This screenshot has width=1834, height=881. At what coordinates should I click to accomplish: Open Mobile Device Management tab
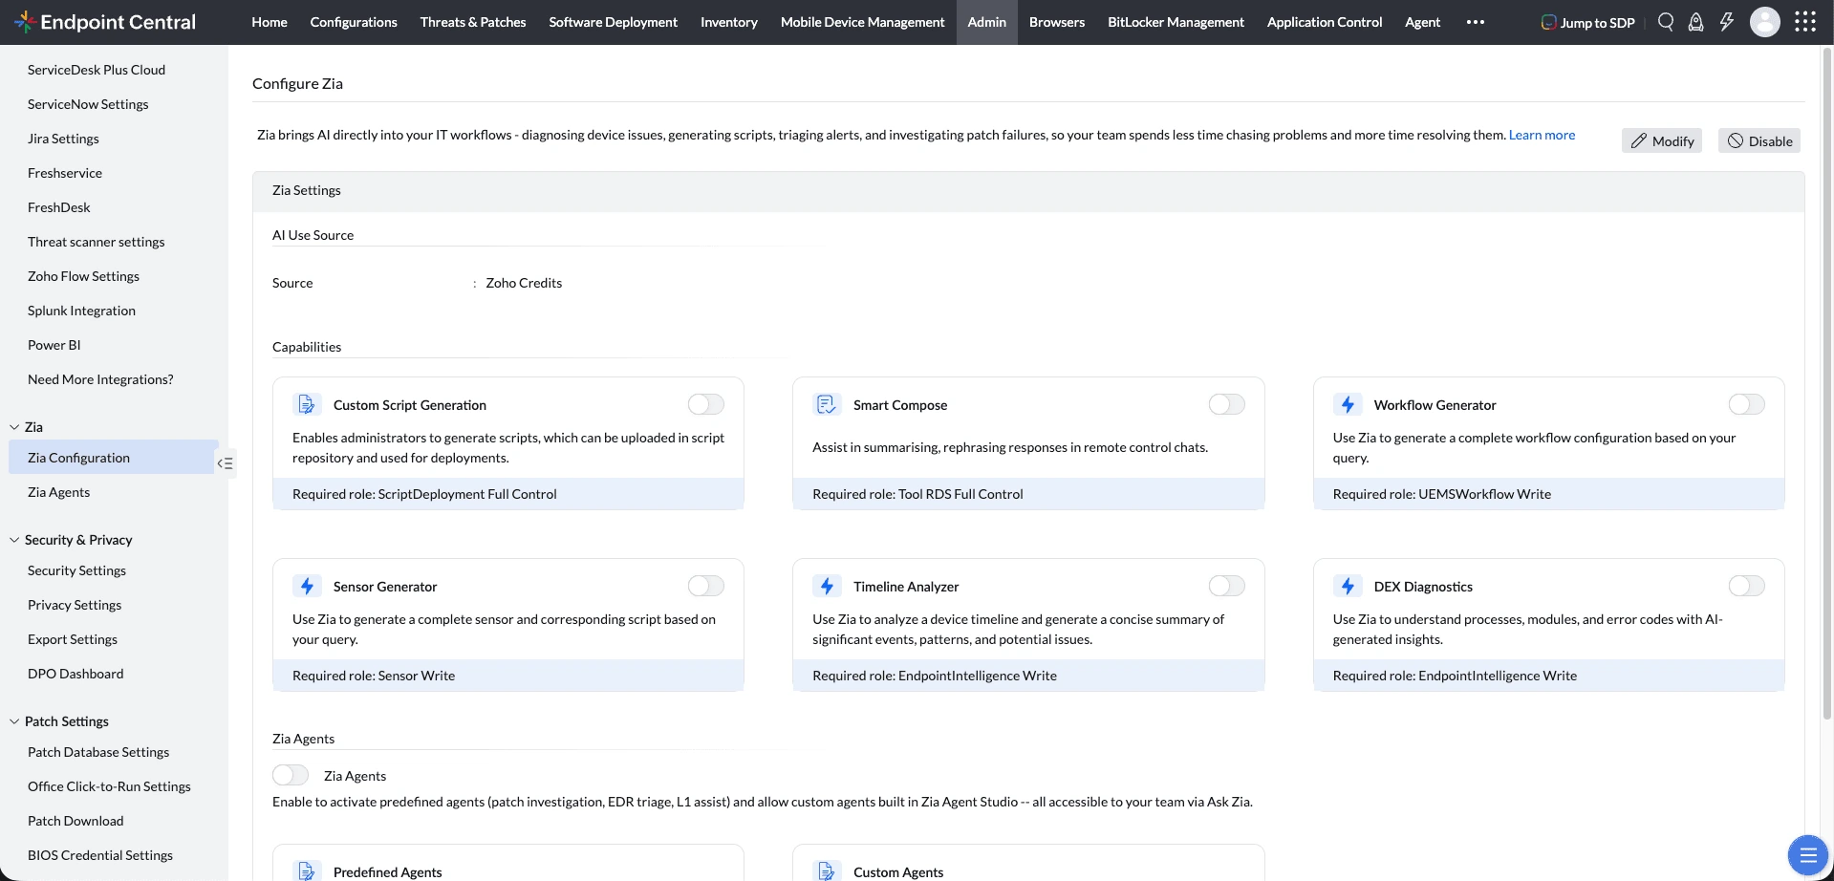tap(862, 22)
